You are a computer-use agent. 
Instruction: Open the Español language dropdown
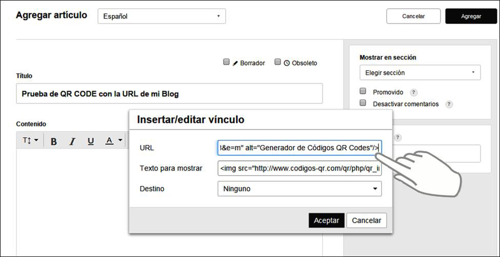[x=162, y=16]
